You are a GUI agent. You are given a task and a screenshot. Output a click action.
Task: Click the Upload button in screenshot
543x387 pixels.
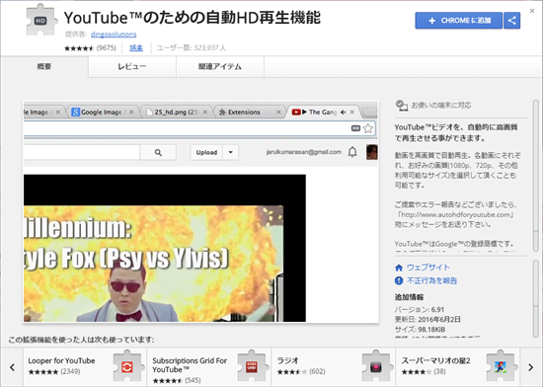point(206,152)
